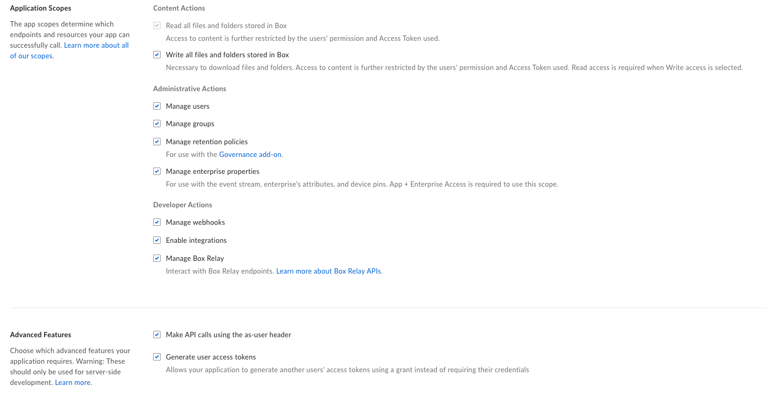767x395 pixels.
Task: Open the Governance add-on link
Action: point(250,154)
